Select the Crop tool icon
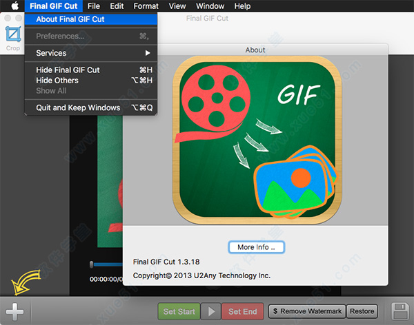Viewport: 414px width, 325px height. (x=13, y=34)
